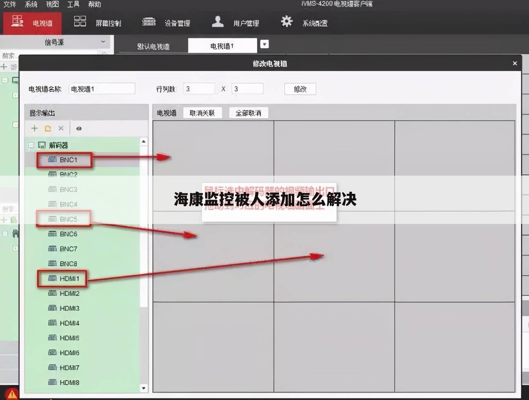
Task: Click the add (+) icon in 显示输出
Action: (x=35, y=128)
